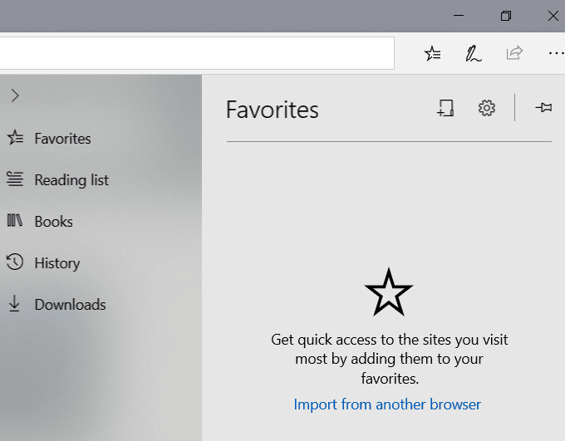The width and height of the screenshot is (565, 441).
Task: Create a new favorites folder
Action: (x=446, y=108)
